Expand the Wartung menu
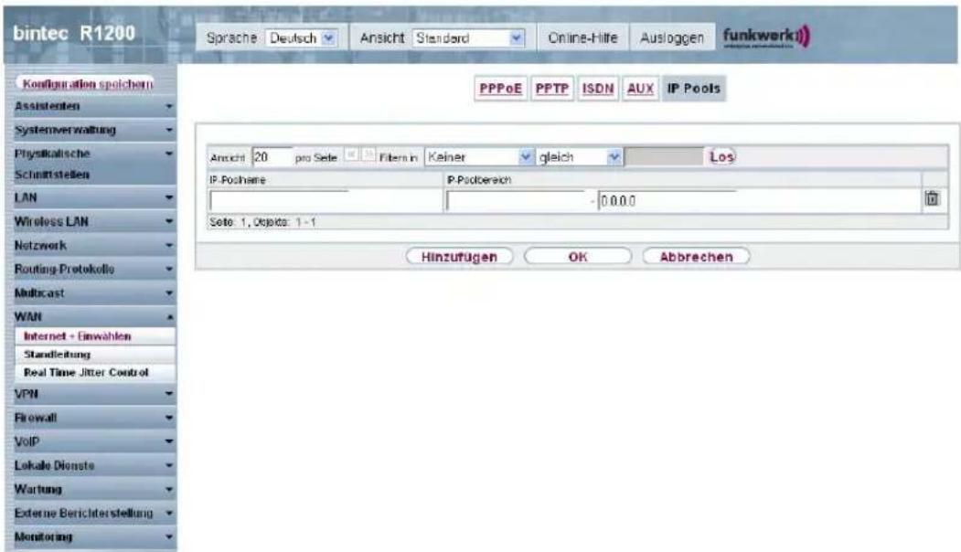The width and height of the screenshot is (961, 552). [x=94, y=490]
